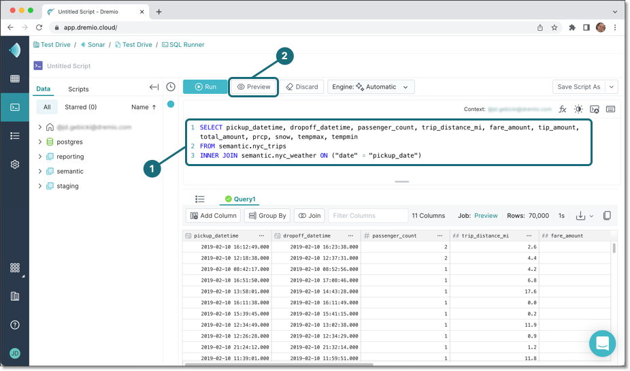Click the Run button
Image resolution: width=630 pixels, height=371 pixels.
pos(205,87)
